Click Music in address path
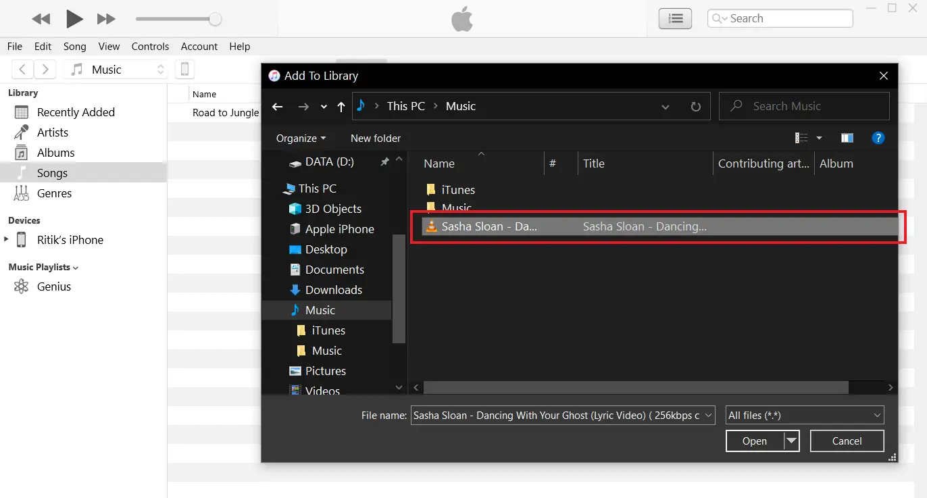The width and height of the screenshot is (927, 498). coord(461,106)
